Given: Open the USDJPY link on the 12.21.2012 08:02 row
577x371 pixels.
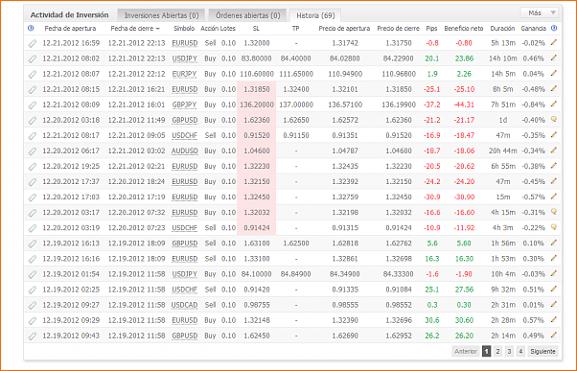Looking at the screenshot, I should pyautogui.click(x=184, y=58).
